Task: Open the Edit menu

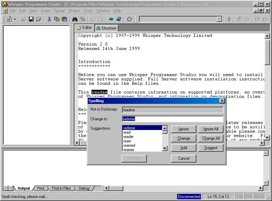Action: tap(22, 11)
